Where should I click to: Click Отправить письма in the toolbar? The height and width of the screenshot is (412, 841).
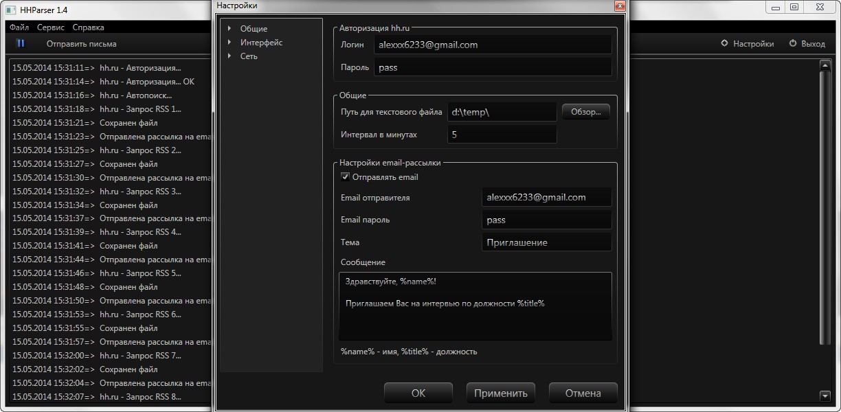81,43
